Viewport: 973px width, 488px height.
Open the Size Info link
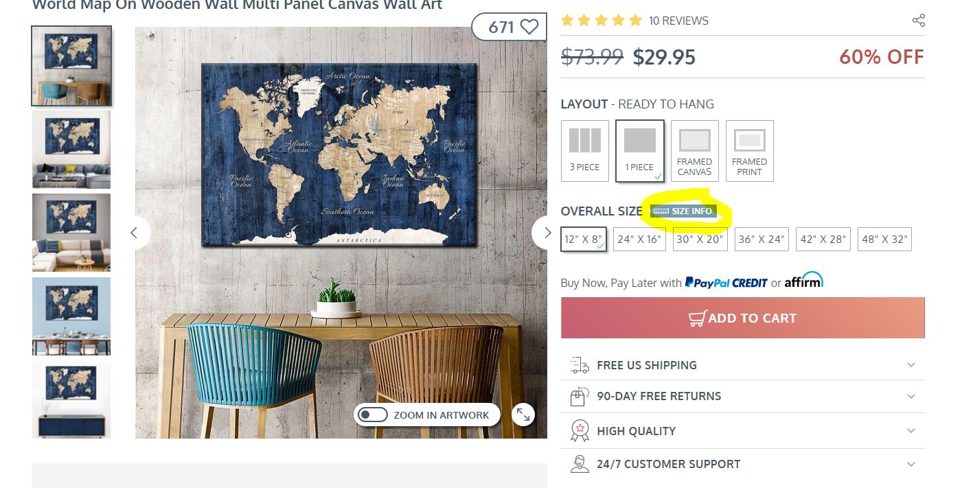[x=683, y=211]
